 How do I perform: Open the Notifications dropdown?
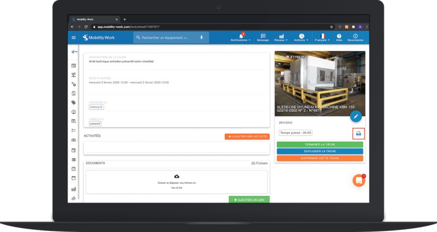click(241, 38)
